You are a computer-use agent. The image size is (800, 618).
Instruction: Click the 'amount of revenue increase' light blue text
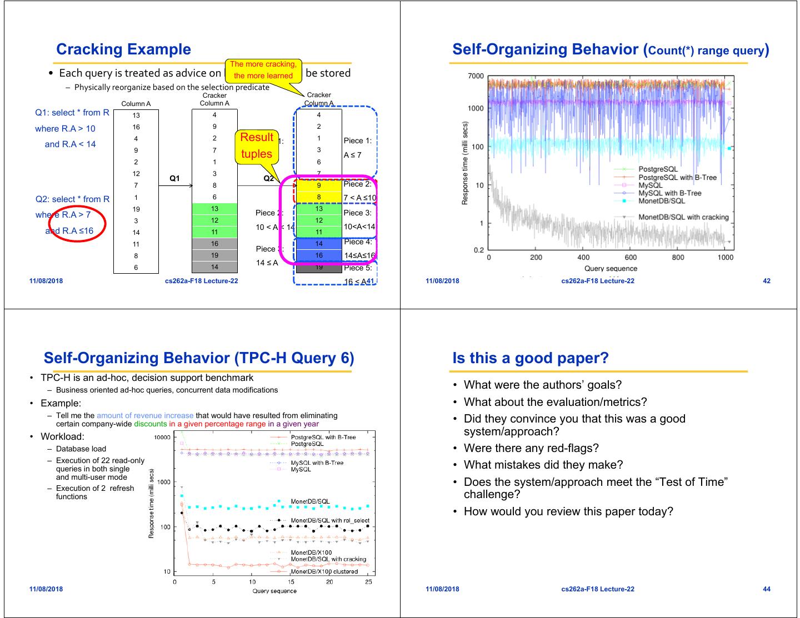pos(145,415)
